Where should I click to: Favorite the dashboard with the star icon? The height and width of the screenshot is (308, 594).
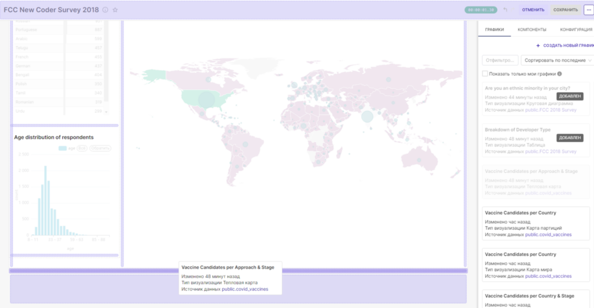click(x=115, y=10)
